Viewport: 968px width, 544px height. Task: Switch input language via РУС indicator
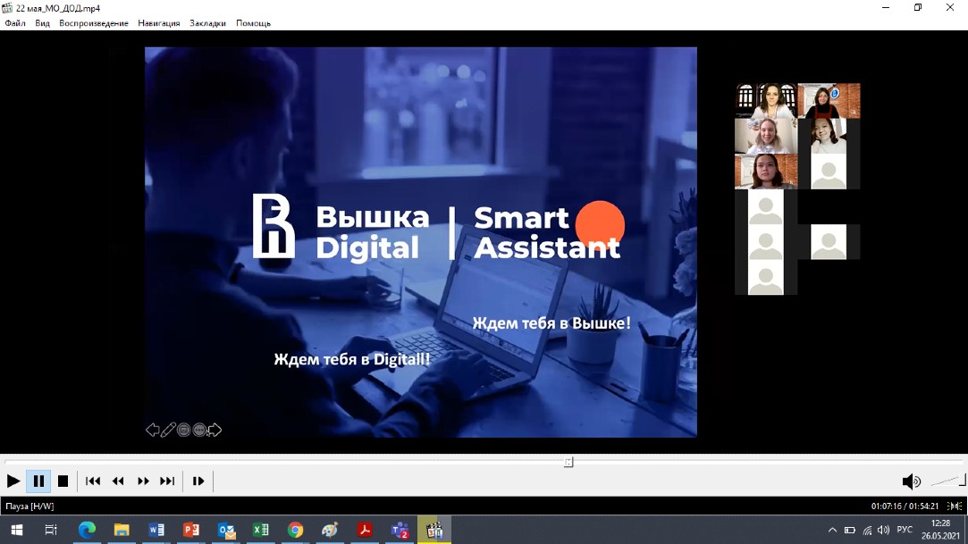[905, 530]
